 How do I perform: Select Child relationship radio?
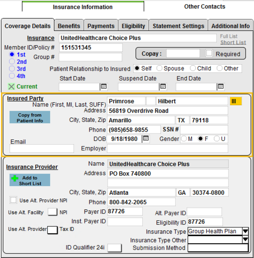(193, 68)
